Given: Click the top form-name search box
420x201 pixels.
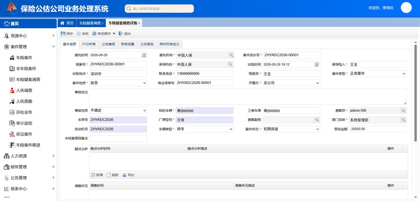Looking at the screenshot, I should (159, 8).
